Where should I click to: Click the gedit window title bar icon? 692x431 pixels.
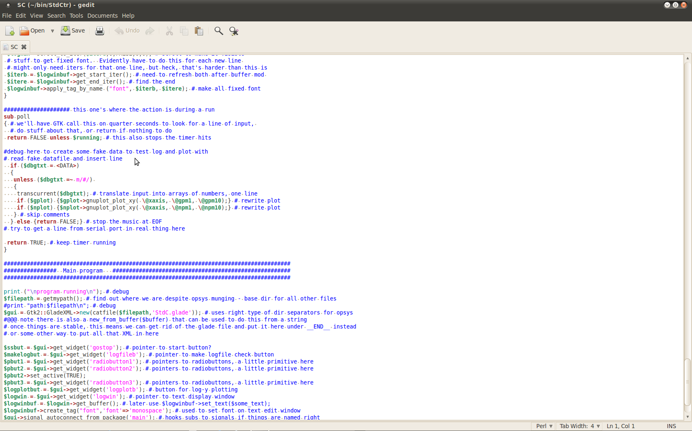tap(8, 5)
